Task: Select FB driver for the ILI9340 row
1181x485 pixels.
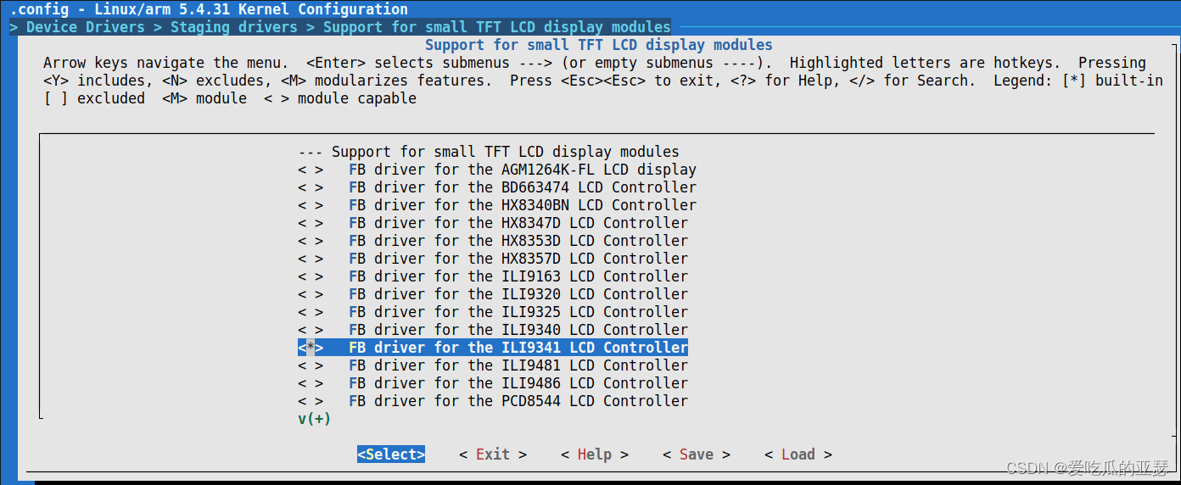Action: pos(493,330)
